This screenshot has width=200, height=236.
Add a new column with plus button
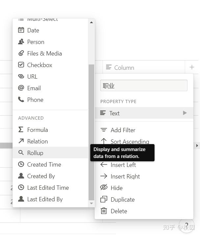(x=192, y=67)
